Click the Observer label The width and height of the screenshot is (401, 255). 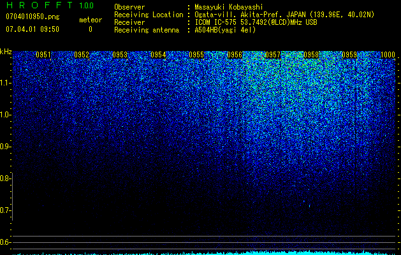[129, 7]
